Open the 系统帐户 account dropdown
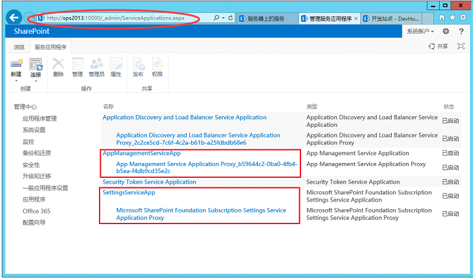 point(420,31)
